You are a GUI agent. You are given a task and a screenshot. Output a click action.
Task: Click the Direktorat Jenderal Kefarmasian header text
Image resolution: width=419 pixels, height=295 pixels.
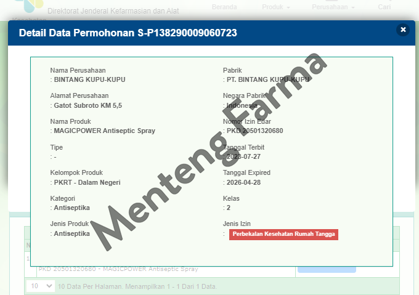(x=113, y=11)
